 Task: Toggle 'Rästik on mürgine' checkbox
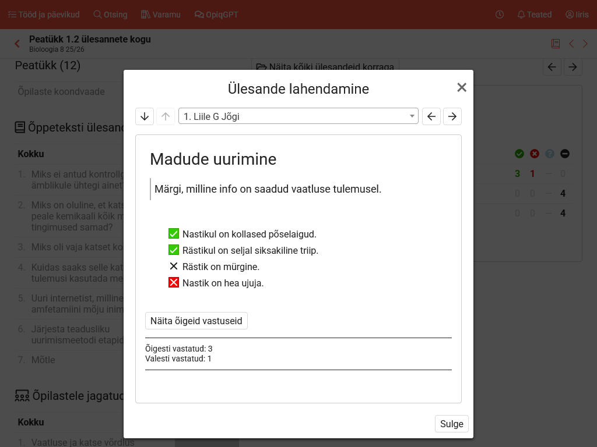point(173,267)
